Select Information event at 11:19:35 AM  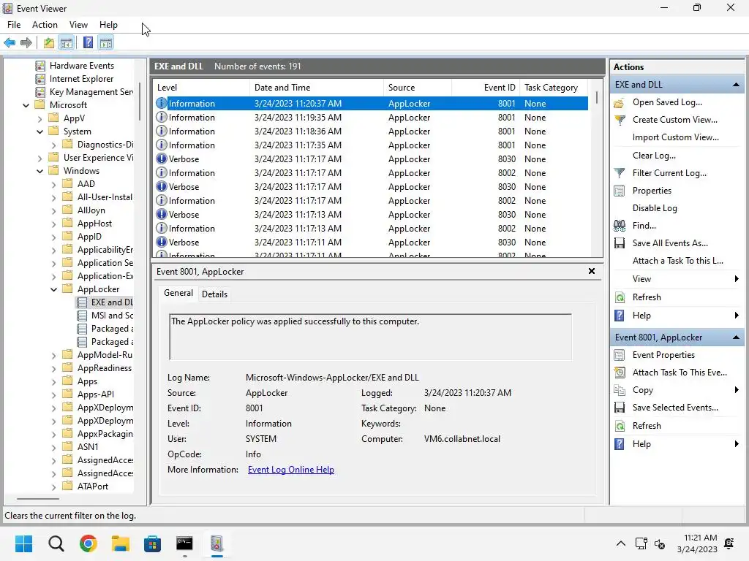[x=371, y=118]
